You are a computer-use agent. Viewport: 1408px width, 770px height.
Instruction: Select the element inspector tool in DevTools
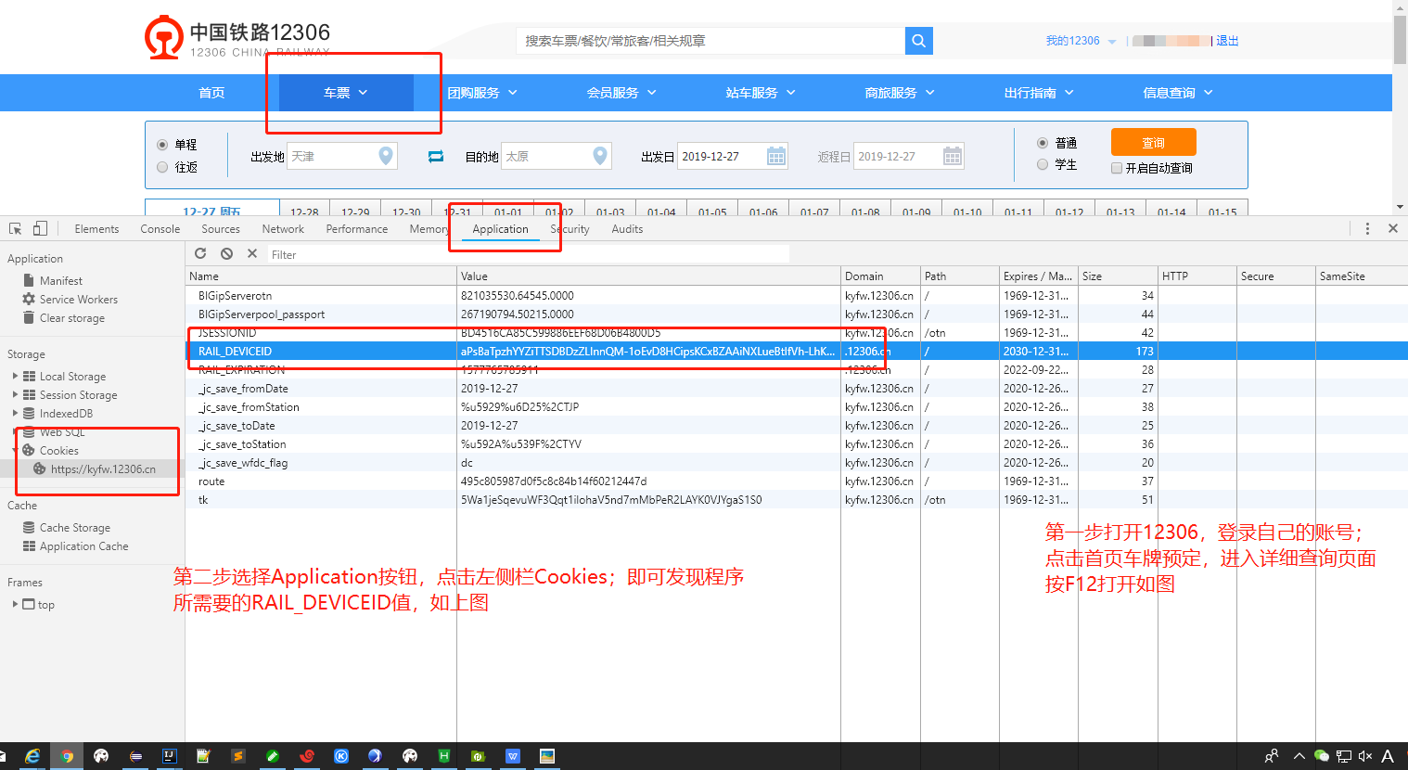(15, 227)
